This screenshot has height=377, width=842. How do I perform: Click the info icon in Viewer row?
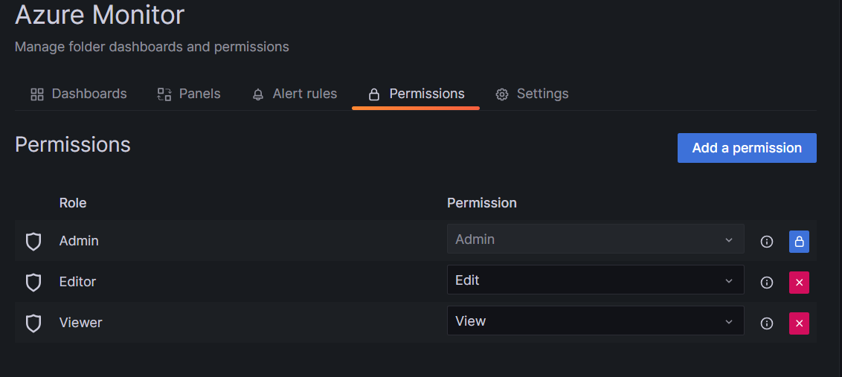pos(767,323)
